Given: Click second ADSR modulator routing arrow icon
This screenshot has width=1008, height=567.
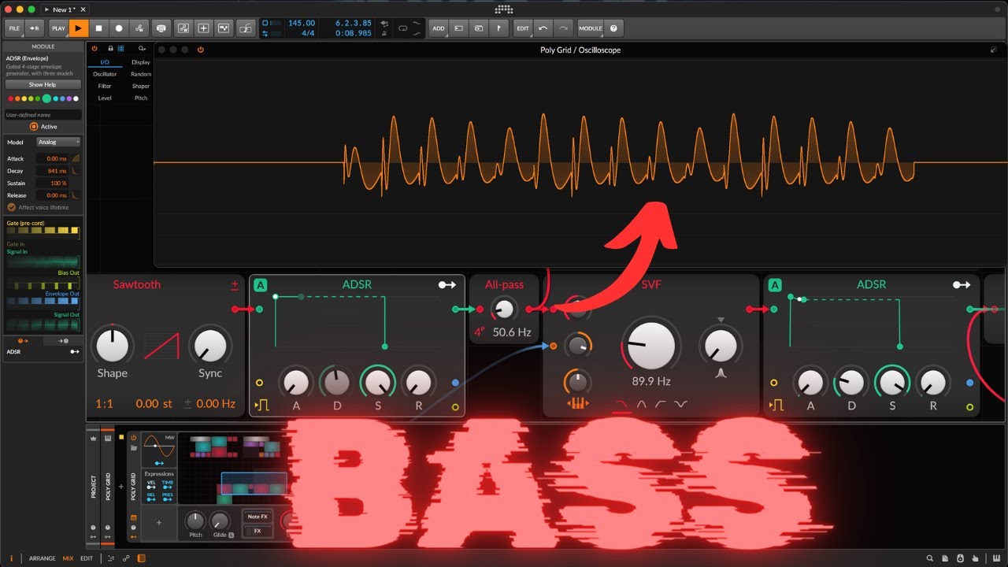Looking at the screenshot, I should [962, 285].
